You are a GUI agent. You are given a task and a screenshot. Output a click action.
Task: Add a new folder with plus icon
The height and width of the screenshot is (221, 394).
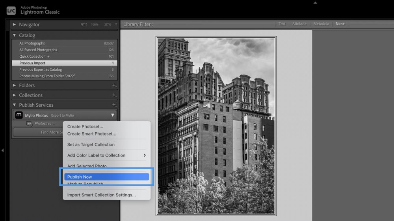114,85
